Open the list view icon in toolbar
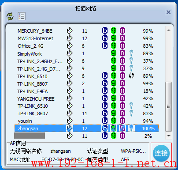178x170 pixels. point(22,16)
